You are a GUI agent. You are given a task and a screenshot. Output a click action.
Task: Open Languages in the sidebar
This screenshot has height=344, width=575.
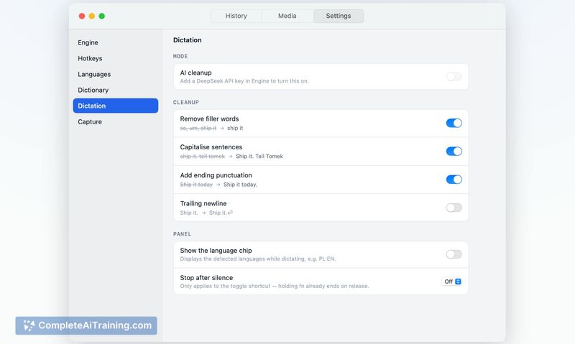pyautogui.click(x=116, y=74)
